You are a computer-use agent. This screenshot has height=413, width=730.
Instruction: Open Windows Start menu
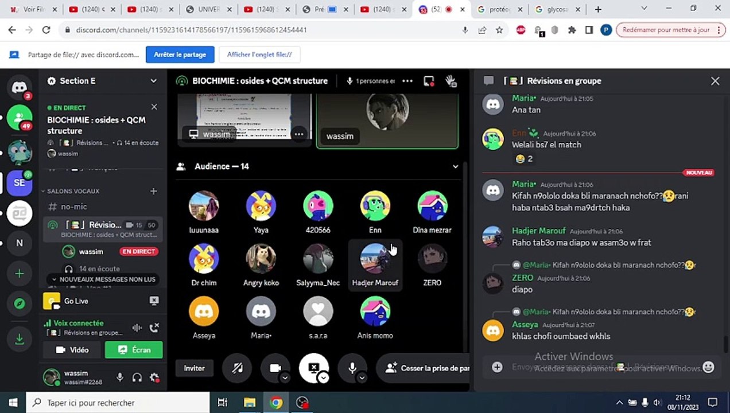click(x=13, y=403)
